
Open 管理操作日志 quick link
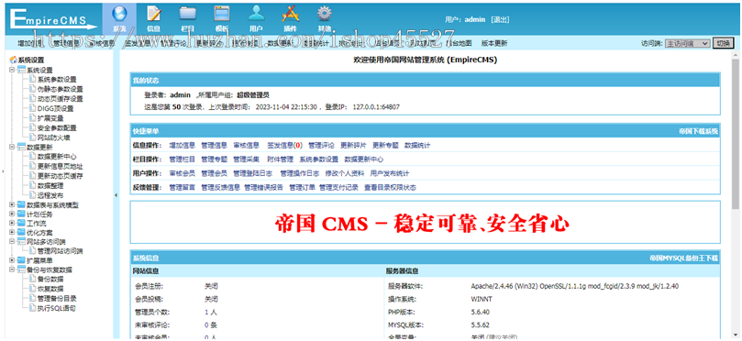tap(300, 173)
